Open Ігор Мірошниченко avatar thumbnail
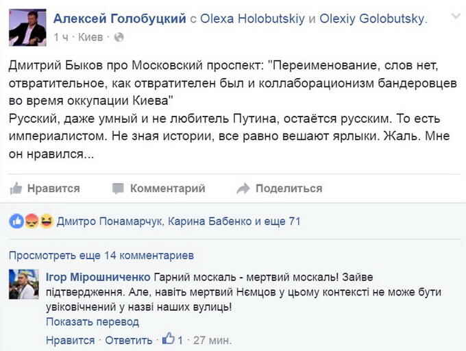The height and width of the screenshot is (351, 466). [26, 284]
